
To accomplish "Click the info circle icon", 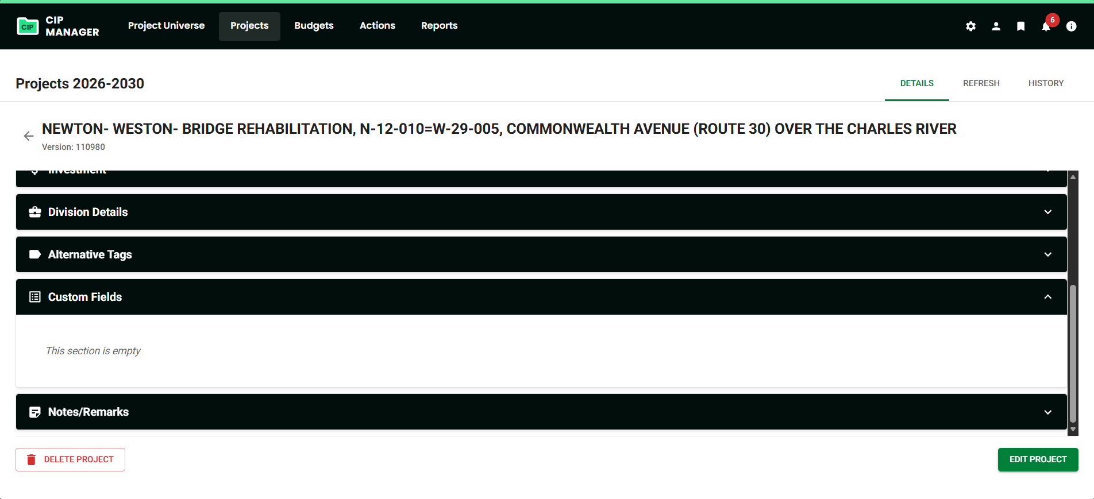I will pyautogui.click(x=1071, y=26).
